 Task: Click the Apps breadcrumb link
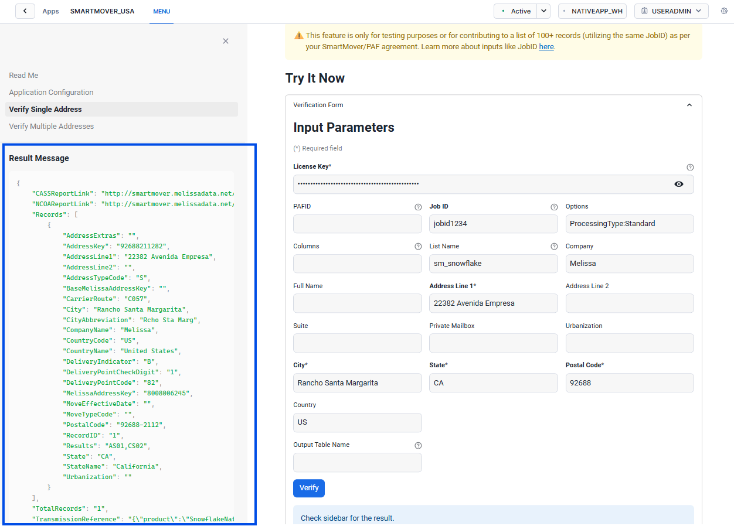point(50,11)
